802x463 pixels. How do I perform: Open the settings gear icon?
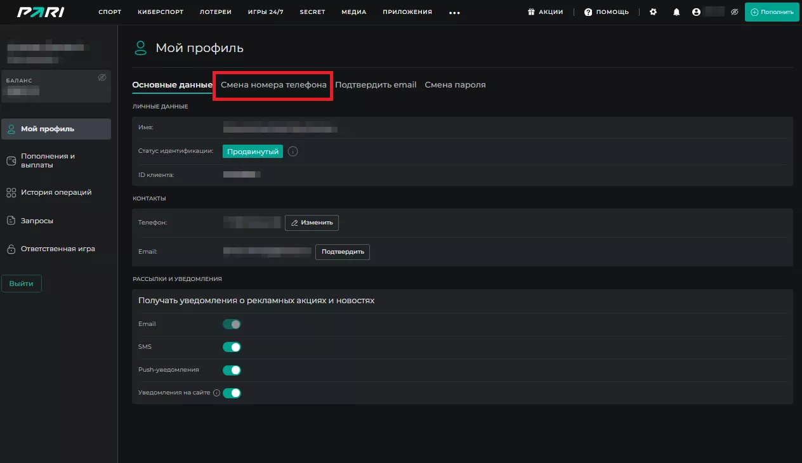click(654, 12)
